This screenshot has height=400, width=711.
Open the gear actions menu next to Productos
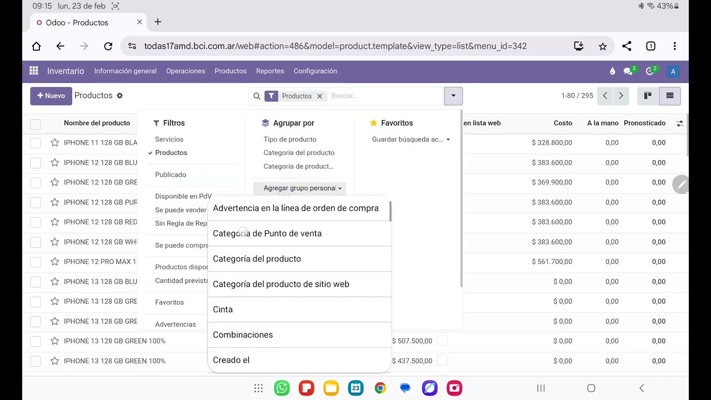pos(119,96)
